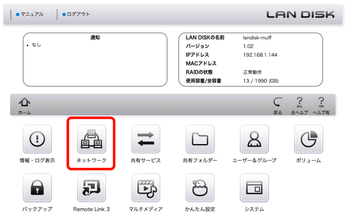Select the IP address 192.168.1.144
The width and height of the screenshot is (348, 223).
[260, 55]
